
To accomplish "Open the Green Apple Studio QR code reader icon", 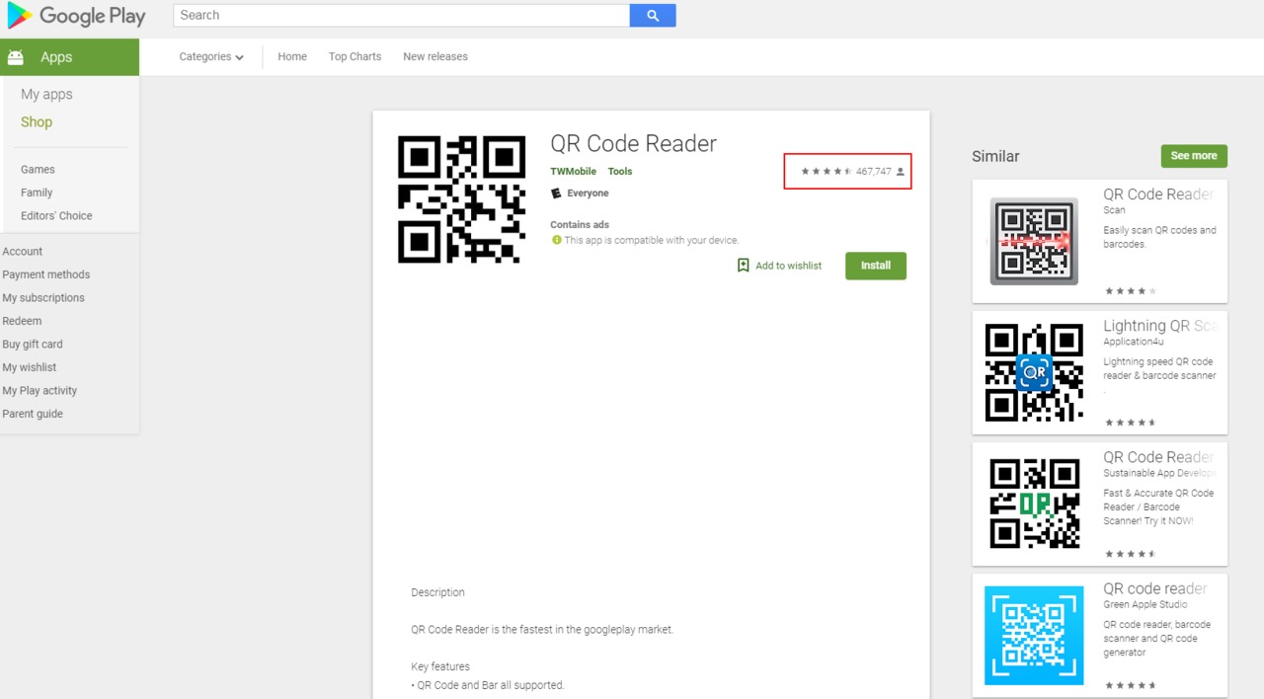I will click(1034, 635).
